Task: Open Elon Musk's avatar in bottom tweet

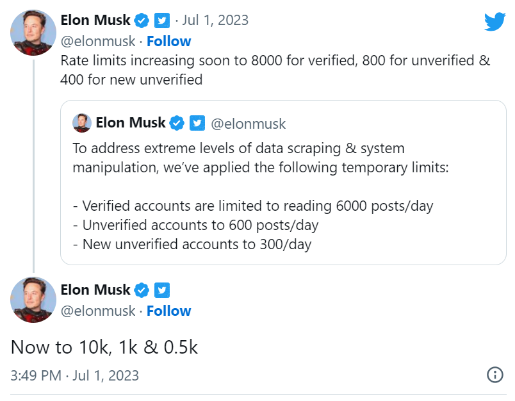Action: [33, 300]
